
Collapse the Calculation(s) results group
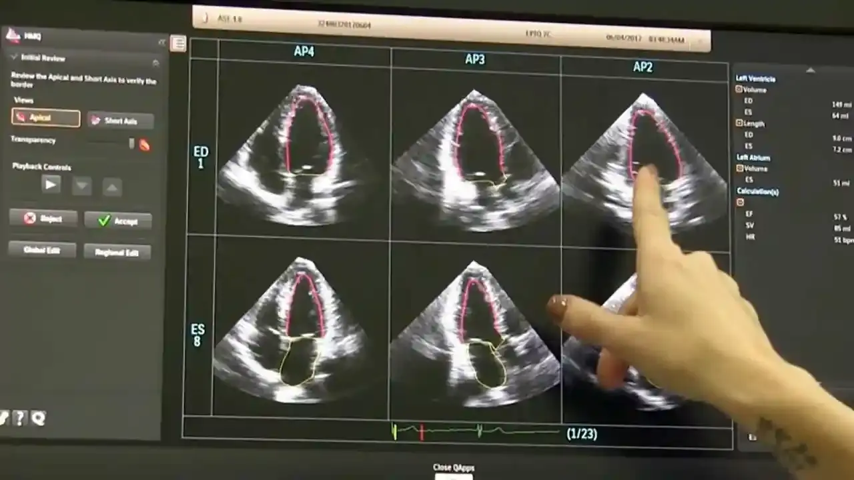740,202
